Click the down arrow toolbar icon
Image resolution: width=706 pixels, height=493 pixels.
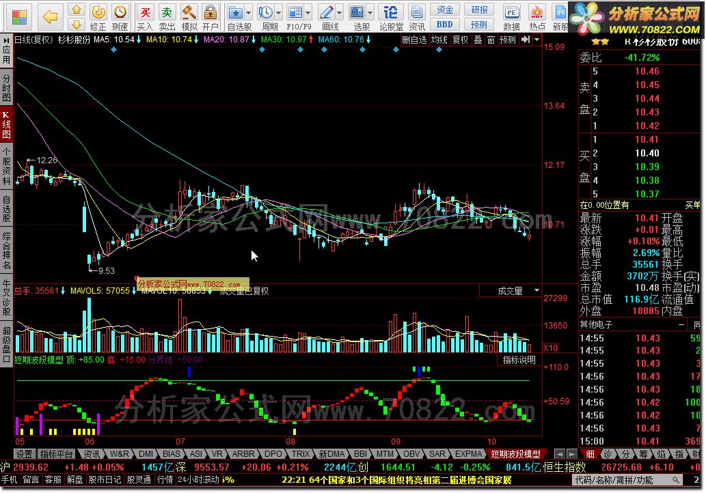coord(77,25)
